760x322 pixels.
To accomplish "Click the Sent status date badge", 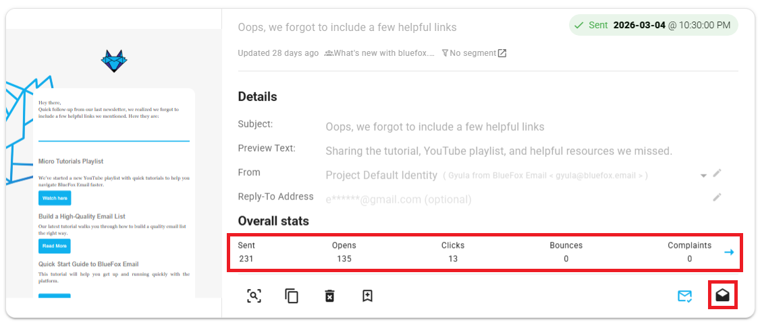I will pos(653,26).
